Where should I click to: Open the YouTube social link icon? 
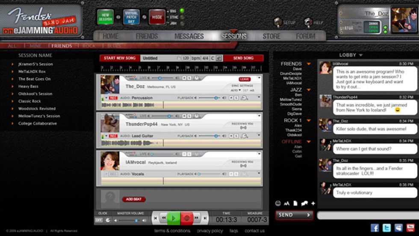point(410,228)
